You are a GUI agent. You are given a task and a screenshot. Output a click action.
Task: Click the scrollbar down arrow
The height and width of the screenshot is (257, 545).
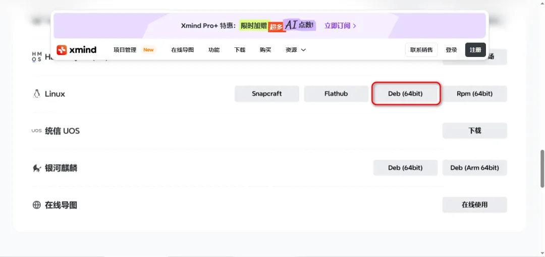(x=541, y=253)
